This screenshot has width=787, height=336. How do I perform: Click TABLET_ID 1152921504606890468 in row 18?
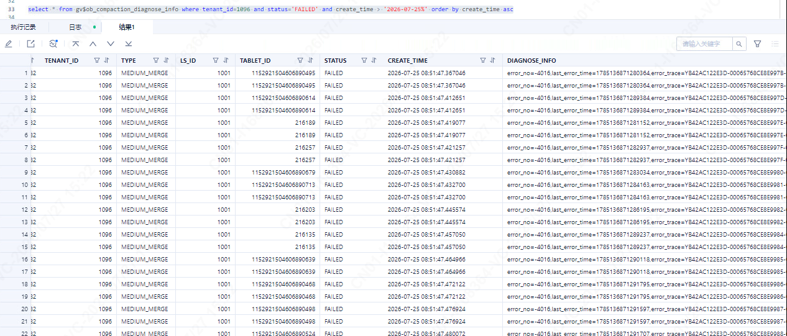pyautogui.click(x=283, y=284)
